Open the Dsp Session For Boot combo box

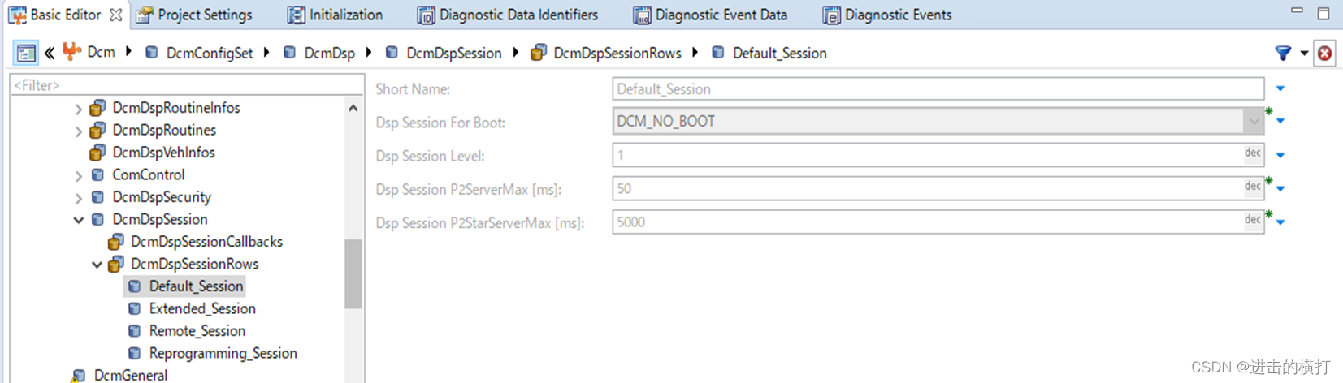click(938, 121)
